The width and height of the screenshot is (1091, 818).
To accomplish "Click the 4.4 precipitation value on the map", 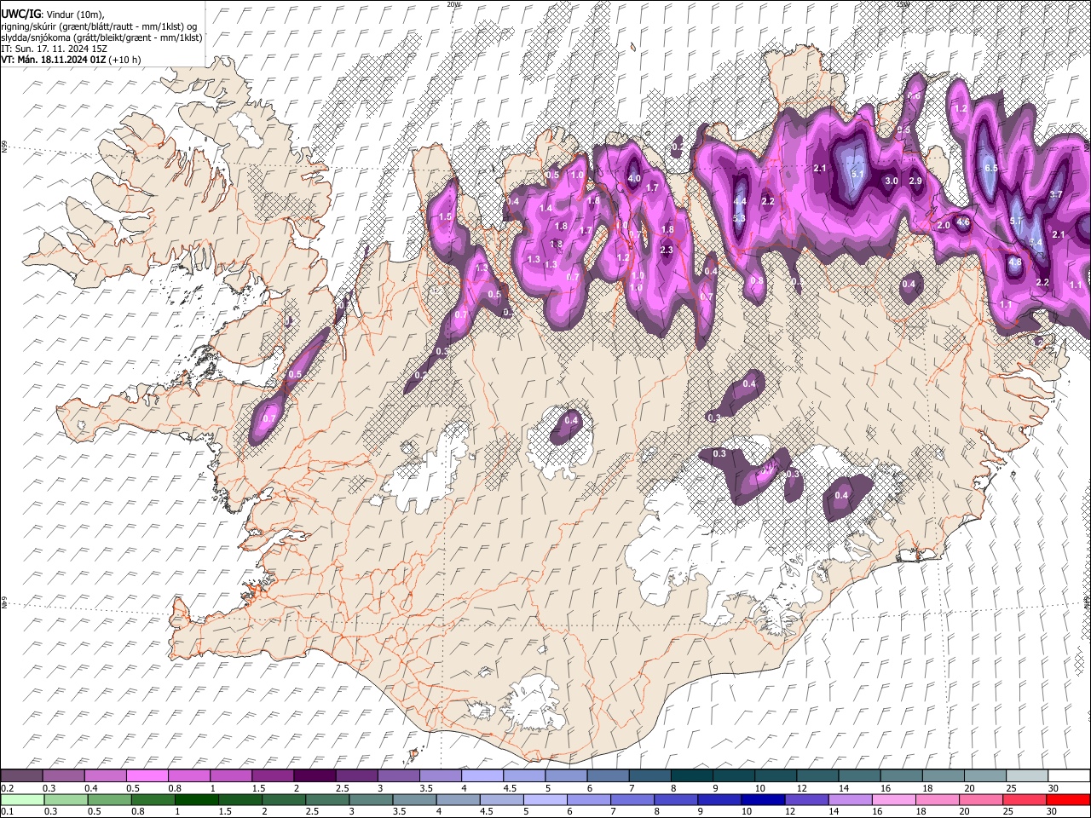I will click(x=740, y=202).
